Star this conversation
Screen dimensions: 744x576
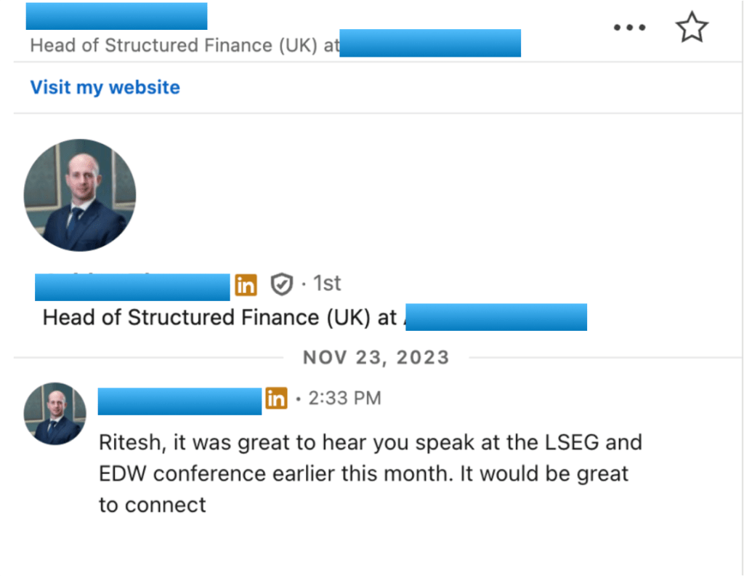pyautogui.click(x=691, y=28)
